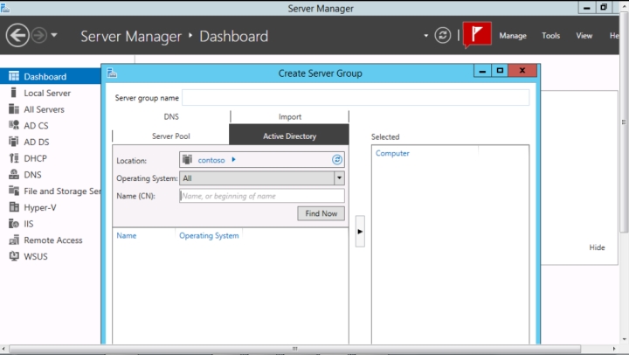Screen dimensions: 629x355
Task: Open the Tools menu
Action: coord(550,36)
